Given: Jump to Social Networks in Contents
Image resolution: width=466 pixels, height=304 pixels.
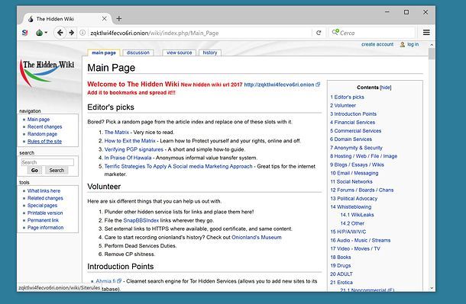Looking at the screenshot, I should click(351, 181).
